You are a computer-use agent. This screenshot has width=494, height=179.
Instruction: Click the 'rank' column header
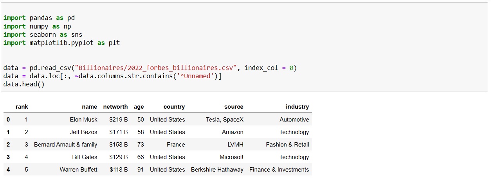pos(22,107)
